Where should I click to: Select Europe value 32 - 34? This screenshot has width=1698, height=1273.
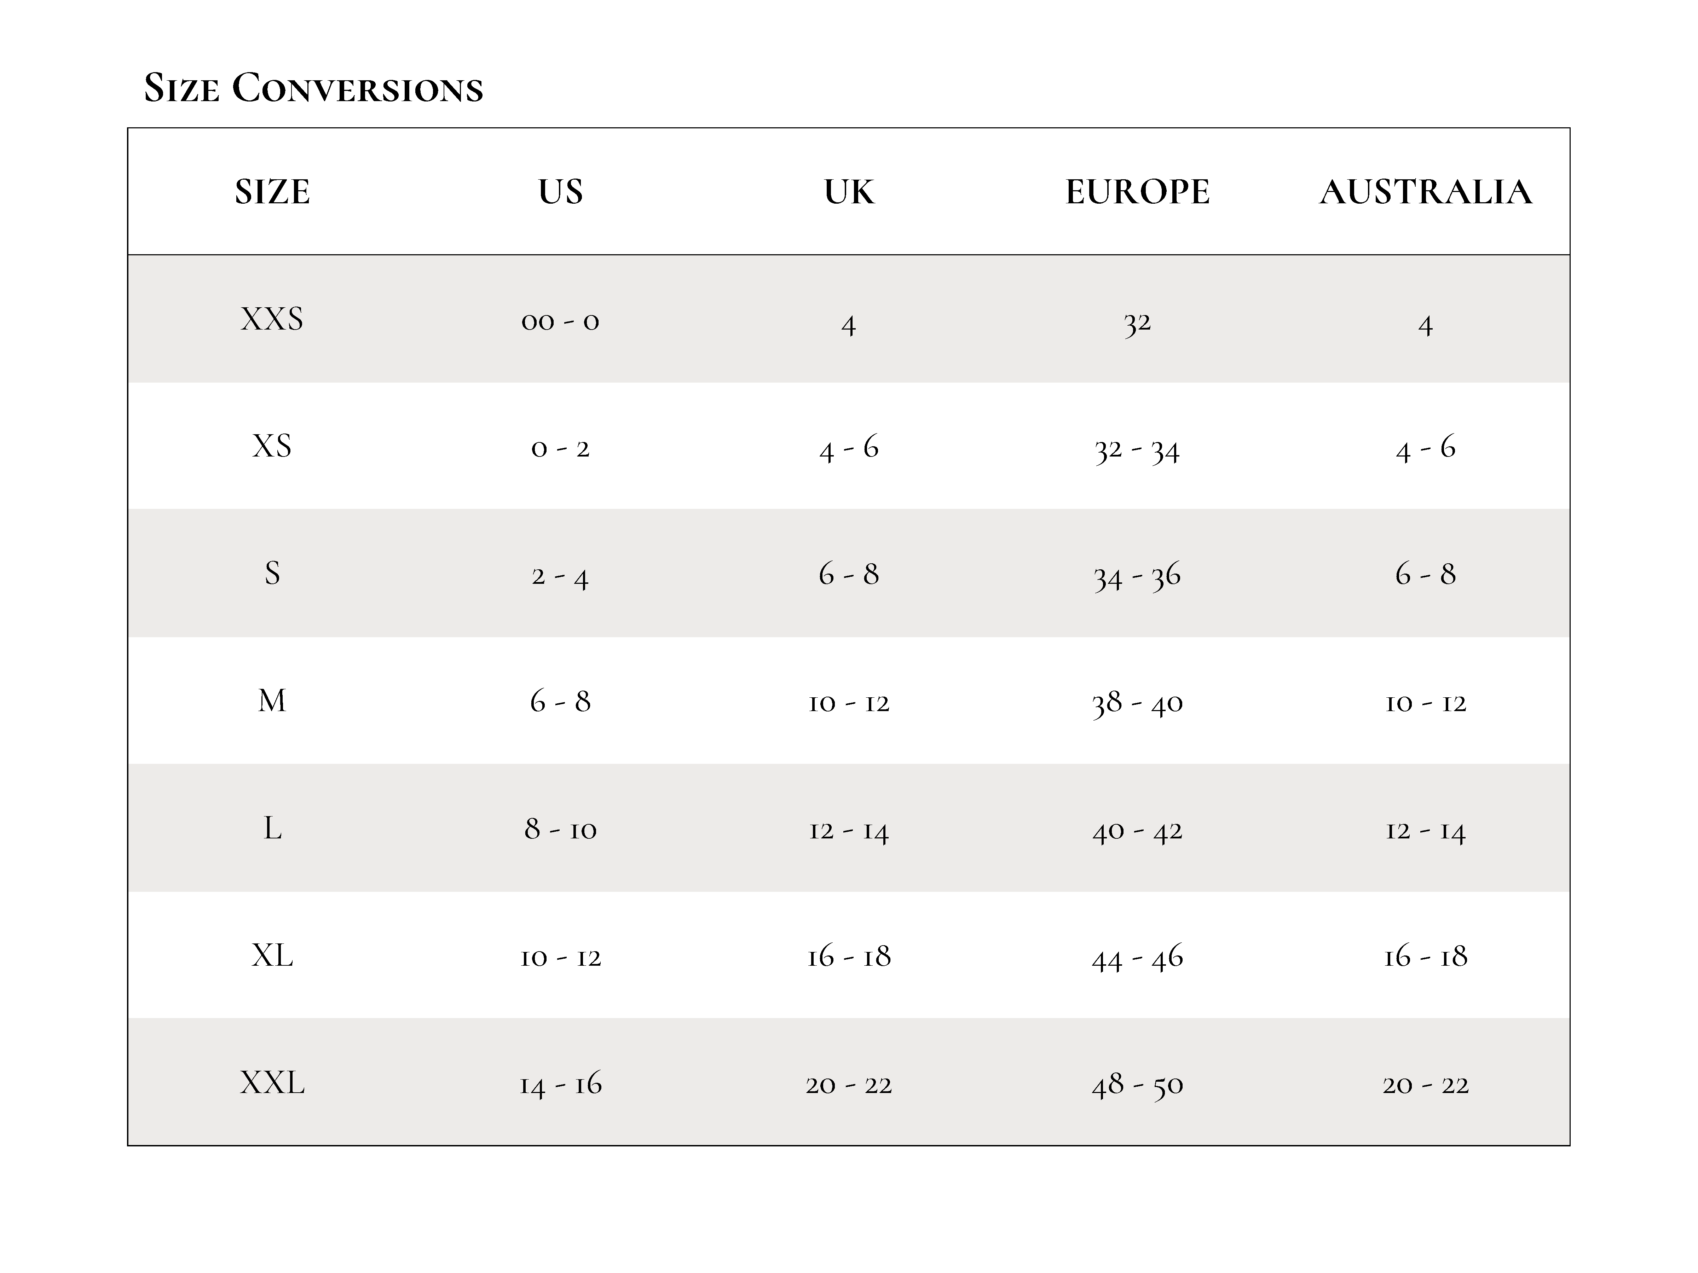pos(1138,448)
